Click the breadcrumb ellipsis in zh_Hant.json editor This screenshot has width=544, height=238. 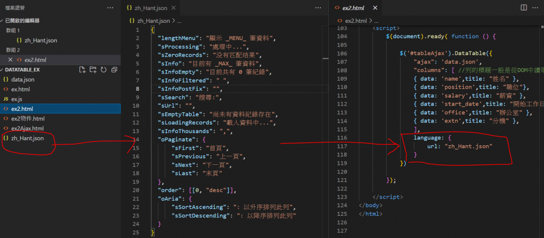[180, 21]
